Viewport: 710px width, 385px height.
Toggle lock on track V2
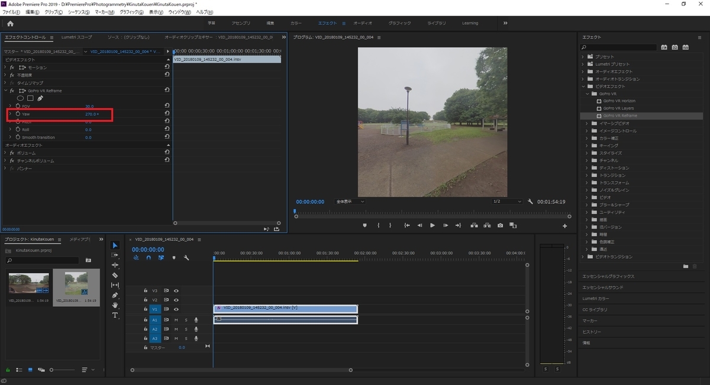pyautogui.click(x=146, y=300)
